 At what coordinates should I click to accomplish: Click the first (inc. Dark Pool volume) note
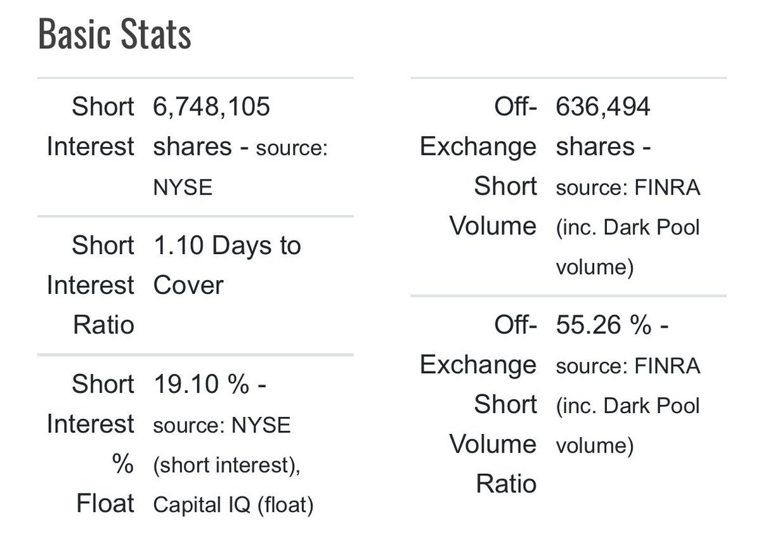[x=628, y=247]
